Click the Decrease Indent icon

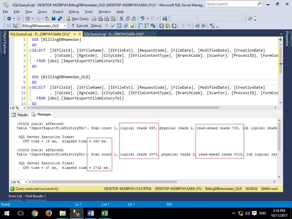[197, 26]
